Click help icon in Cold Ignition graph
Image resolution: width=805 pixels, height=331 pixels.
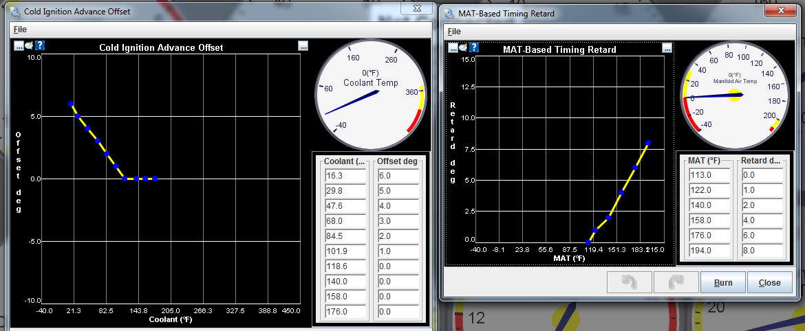point(40,45)
